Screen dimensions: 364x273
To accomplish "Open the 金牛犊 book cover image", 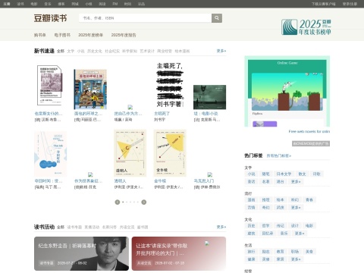I will pos(170,153).
